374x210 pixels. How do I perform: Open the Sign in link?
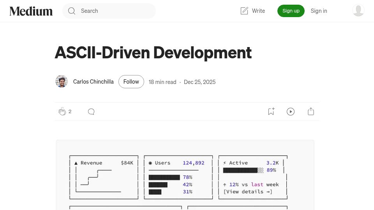[319, 11]
